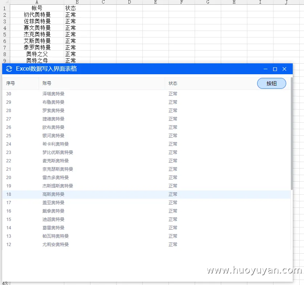The width and height of the screenshot is (304, 285).
Task: Click the dialog's vertical scrollbar thumb
Action: [292, 134]
